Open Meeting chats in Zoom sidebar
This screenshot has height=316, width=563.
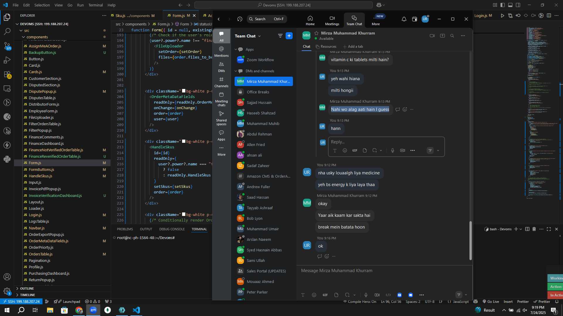click(221, 99)
